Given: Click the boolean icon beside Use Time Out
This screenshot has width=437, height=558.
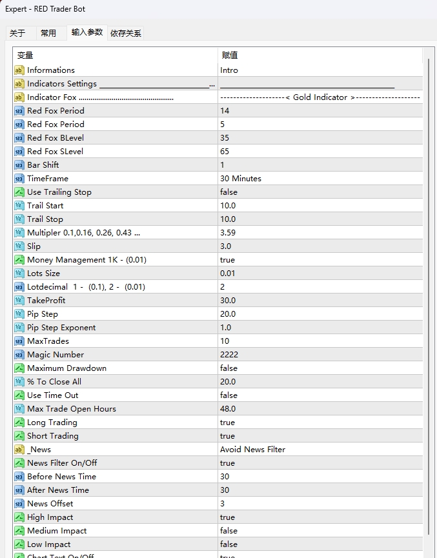Looking at the screenshot, I should pos(19,395).
